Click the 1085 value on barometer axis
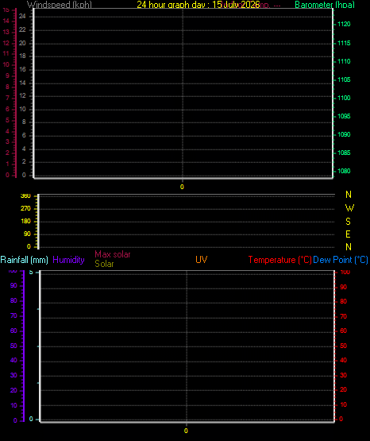Image resolution: width=370 pixels, height=441 pixels. click(344, 153)
